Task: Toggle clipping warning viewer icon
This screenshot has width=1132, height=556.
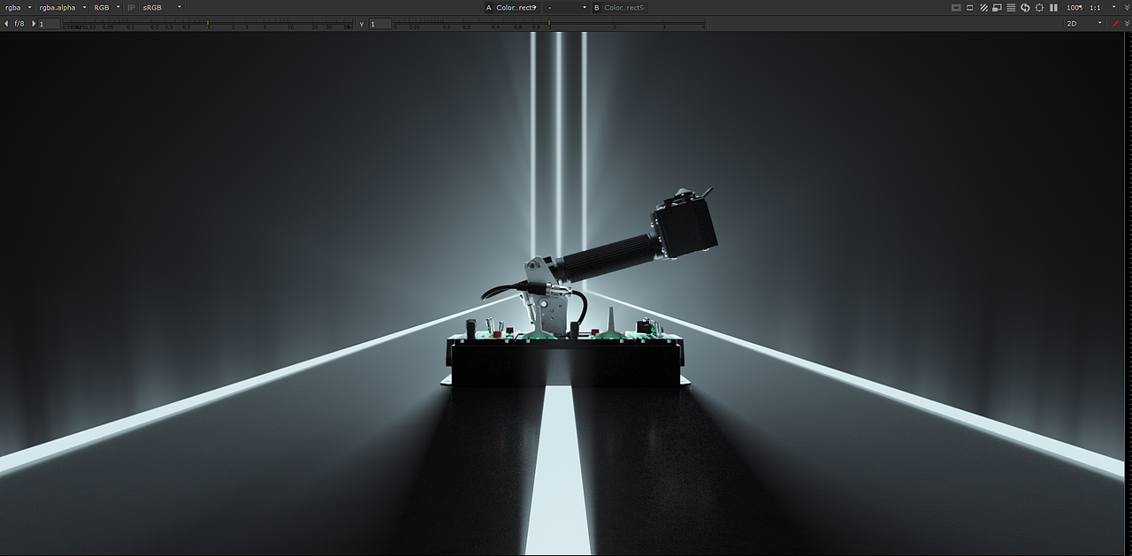Action: coord(956,7)
